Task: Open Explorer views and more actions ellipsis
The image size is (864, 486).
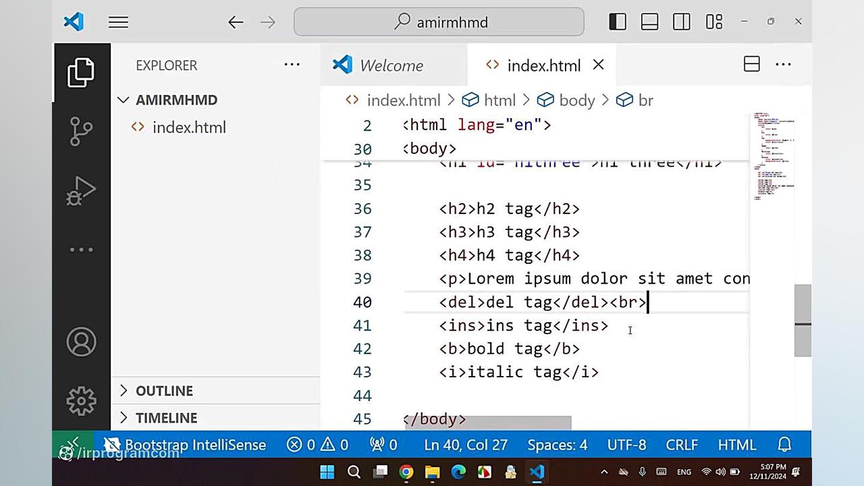Action: pyautogui.click(x=292, y=65)
